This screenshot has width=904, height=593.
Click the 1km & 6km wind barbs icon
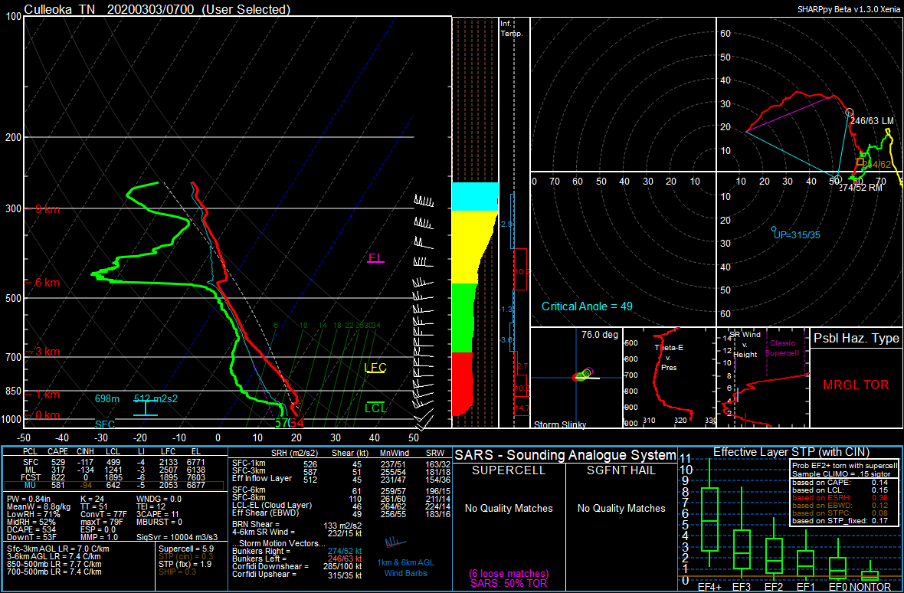pos(395,542)
